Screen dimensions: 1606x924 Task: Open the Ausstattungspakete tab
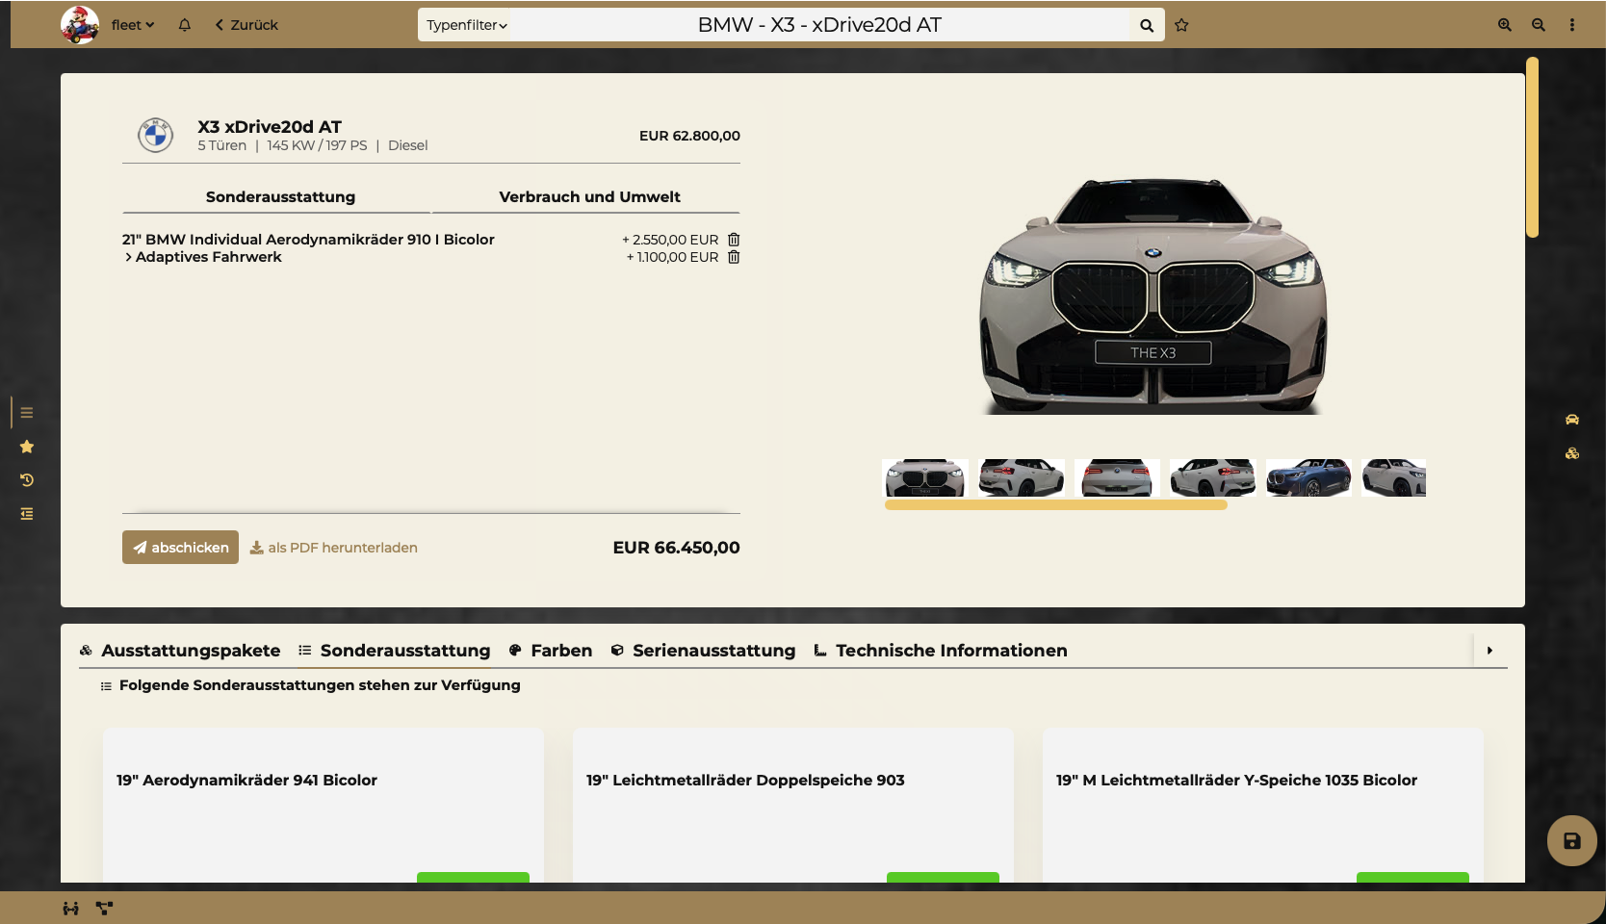[x=180, y=651]
